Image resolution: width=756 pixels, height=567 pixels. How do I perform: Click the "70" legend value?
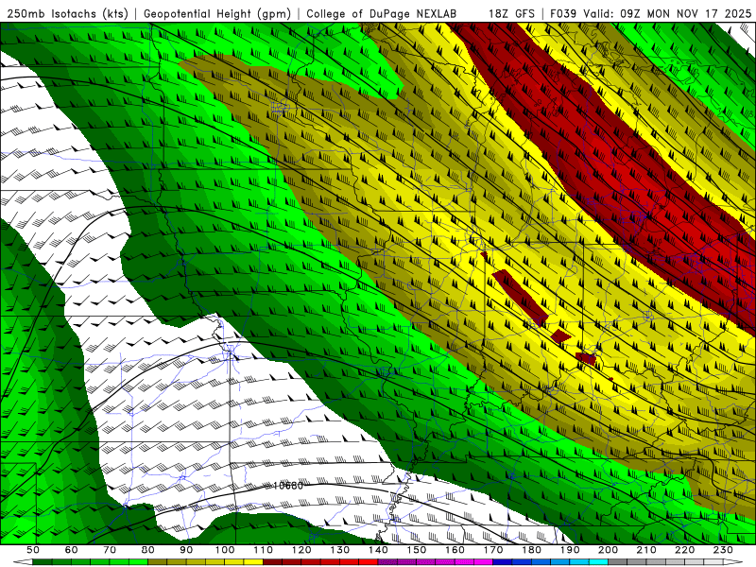110,550
